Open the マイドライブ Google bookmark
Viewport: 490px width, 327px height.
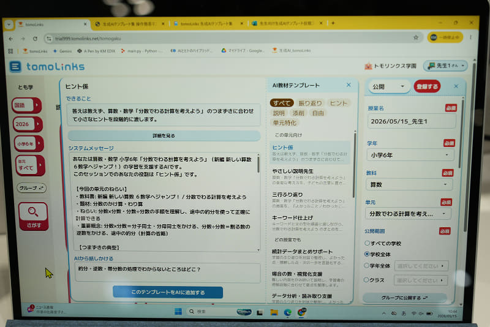(243, 51)
